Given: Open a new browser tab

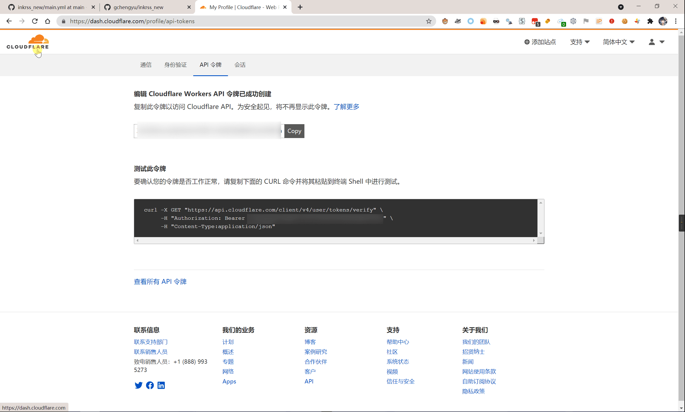Looking at the screenshot, I should coord(300,7).
